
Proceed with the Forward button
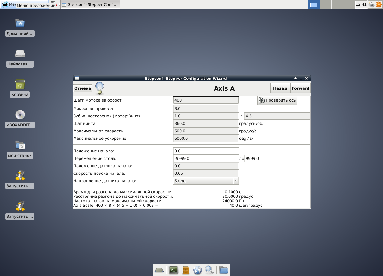pyautogui.click(x=300, y=88)
